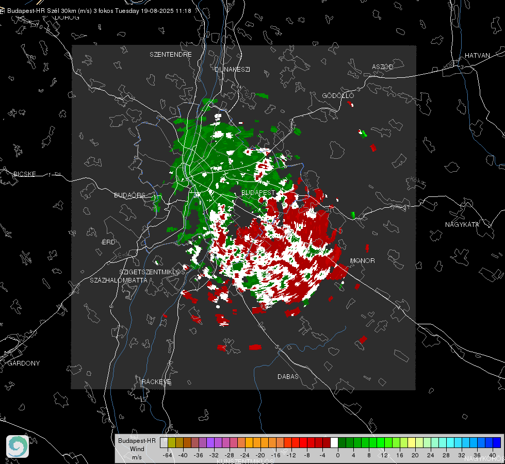Select the olive swatch above -64

171,442
